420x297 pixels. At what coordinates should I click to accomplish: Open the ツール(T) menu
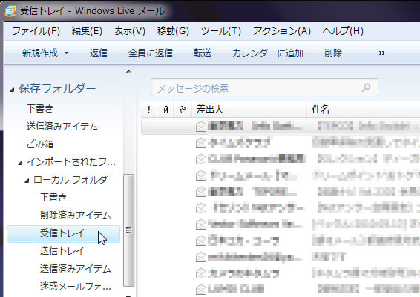221,31
